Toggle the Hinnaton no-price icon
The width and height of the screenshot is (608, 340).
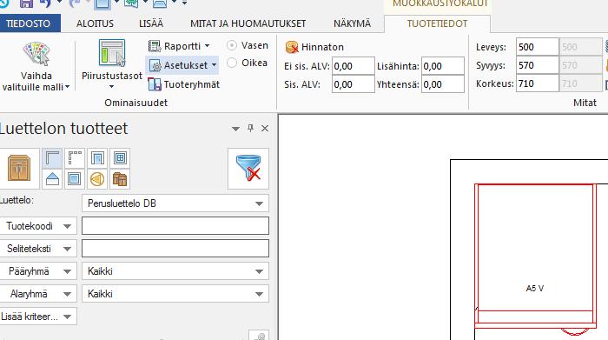292,47
